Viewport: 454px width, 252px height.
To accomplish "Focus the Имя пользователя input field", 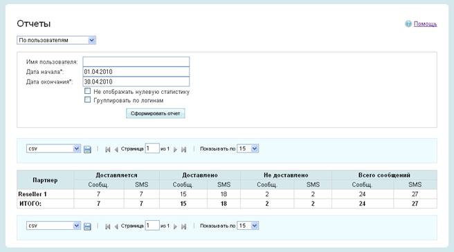I will coord(136,61).
